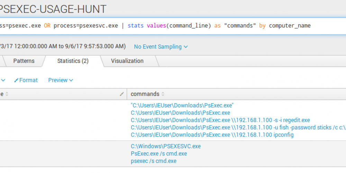Switch to the Patterns tab

point(24,61)
